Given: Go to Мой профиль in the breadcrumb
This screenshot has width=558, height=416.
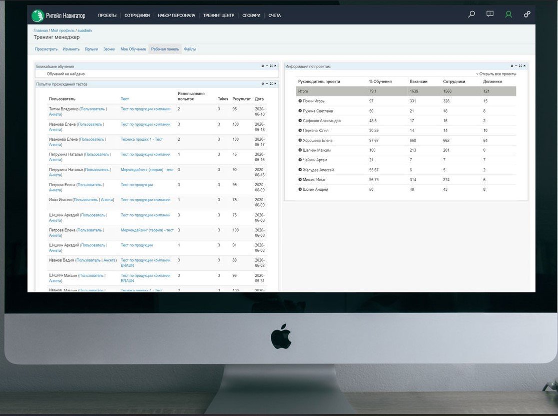Looking at the screenshot, I should point(63,31).
